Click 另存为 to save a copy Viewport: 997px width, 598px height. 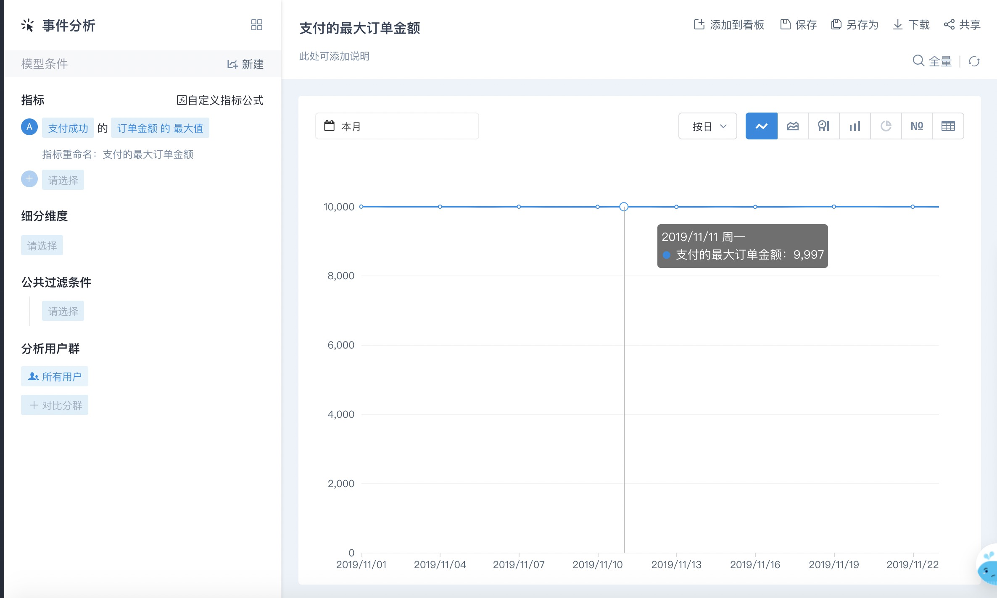click(x=855, y=25)
